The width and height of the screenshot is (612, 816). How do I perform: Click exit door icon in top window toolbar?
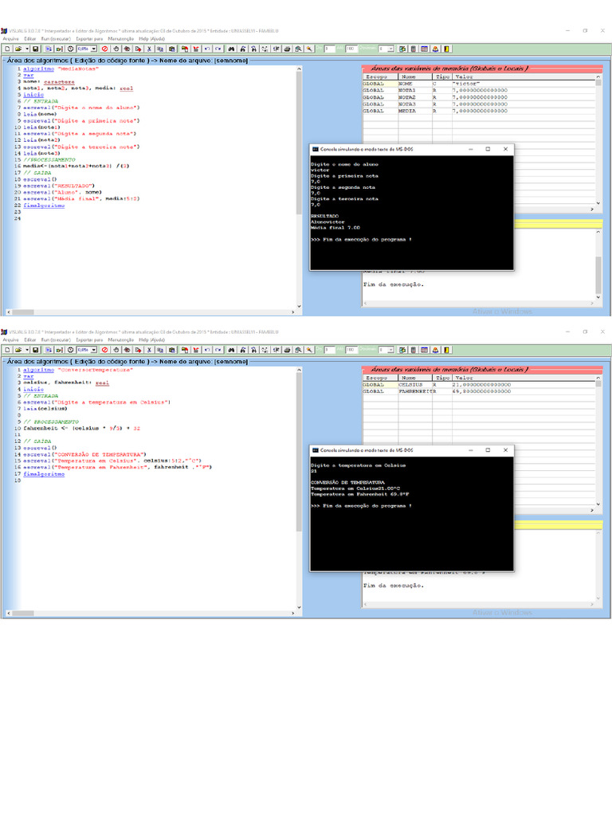[447, 49]
